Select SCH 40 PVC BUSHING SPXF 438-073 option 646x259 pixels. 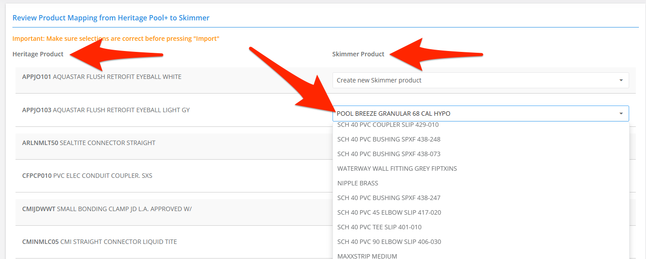click(481, 154)
